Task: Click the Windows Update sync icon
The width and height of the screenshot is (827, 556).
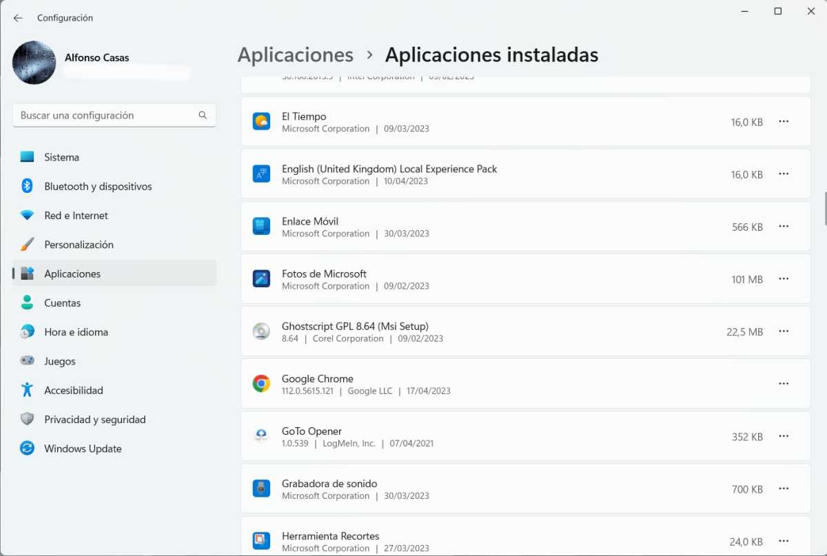Action: 27,449
